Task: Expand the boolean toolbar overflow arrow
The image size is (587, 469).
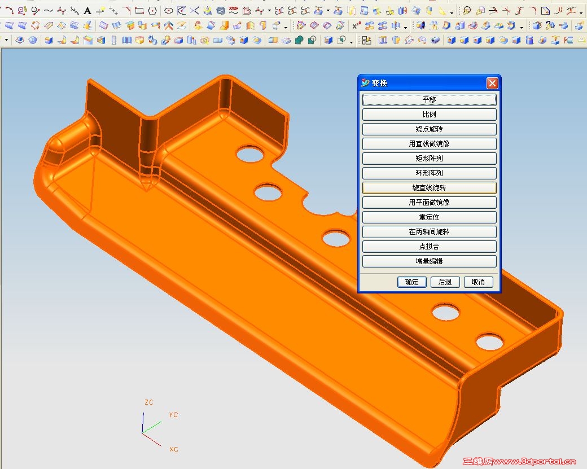Action: click(x=351, y=42)
